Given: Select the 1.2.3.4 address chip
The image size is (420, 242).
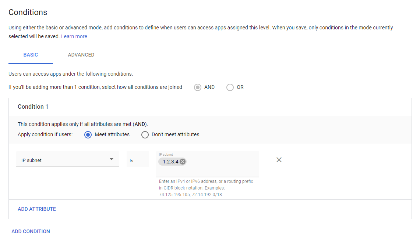Looking at the screenshot, I should [170, 162].
